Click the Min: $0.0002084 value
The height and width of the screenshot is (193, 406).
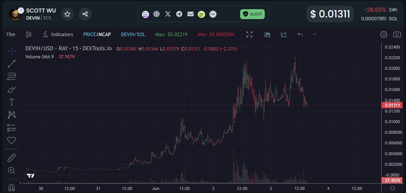pos(215,34)
